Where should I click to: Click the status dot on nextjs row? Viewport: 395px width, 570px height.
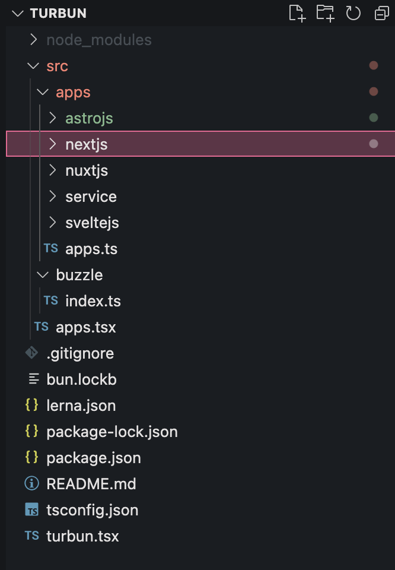374,144
